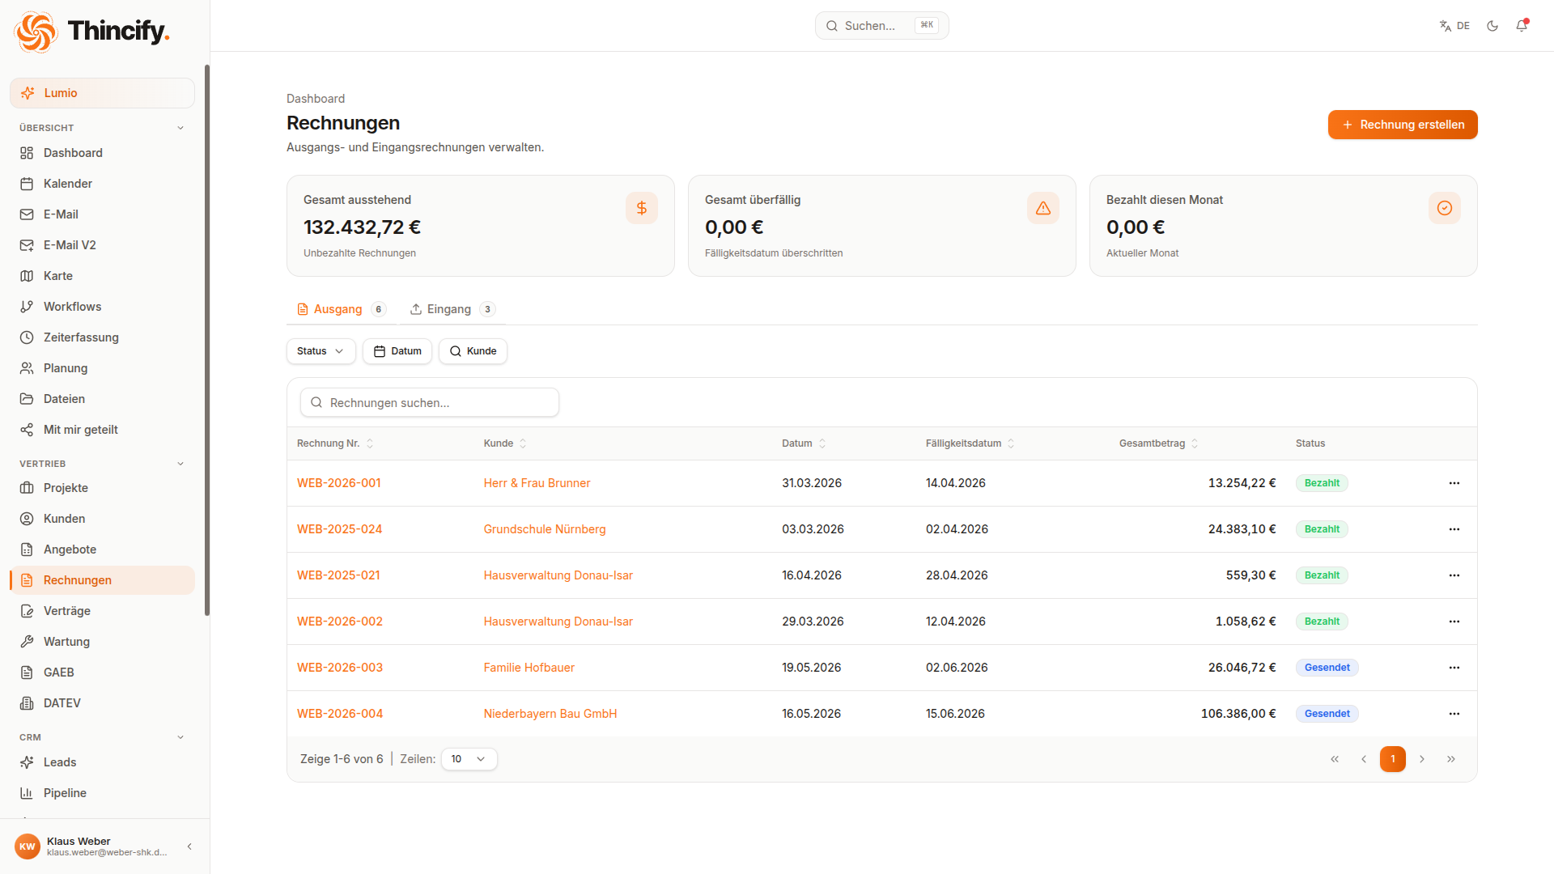Open E-Mail V2 sidebar entry
The image size is (1554, 874).
tap(102, 245)
